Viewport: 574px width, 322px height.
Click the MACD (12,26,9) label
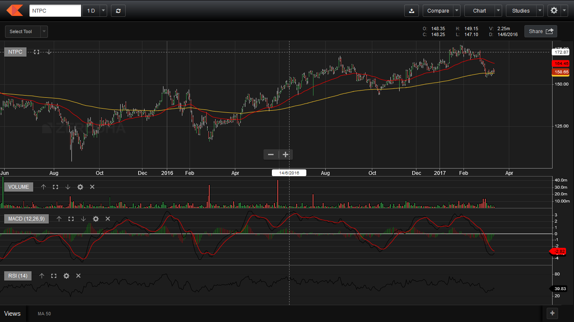pyautogui.click(x=26, y=219)
